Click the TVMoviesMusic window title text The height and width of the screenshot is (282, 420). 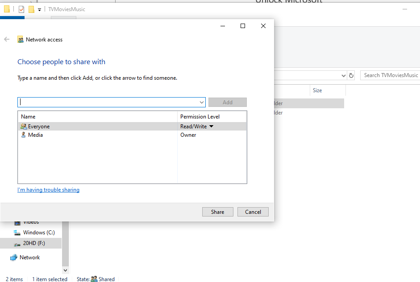pyautogui.click(x=67, y=9)
